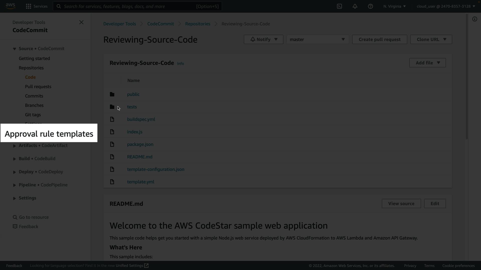Open the Services grid menu icon
481x270 pixels.
(x=29, y=6)
